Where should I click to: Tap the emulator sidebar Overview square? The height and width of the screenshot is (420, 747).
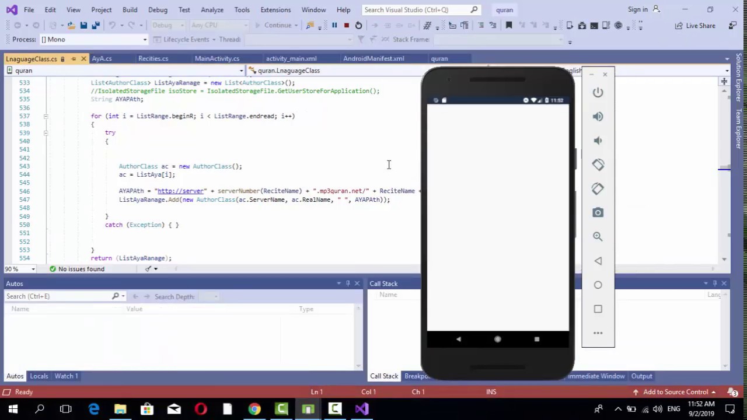click(x=598, y=309)
